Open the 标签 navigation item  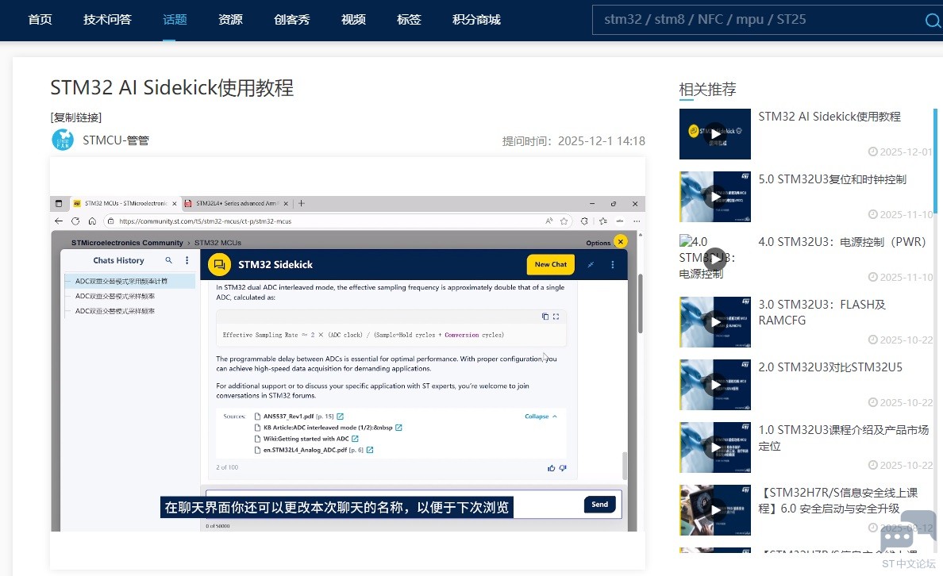[409, 19]
